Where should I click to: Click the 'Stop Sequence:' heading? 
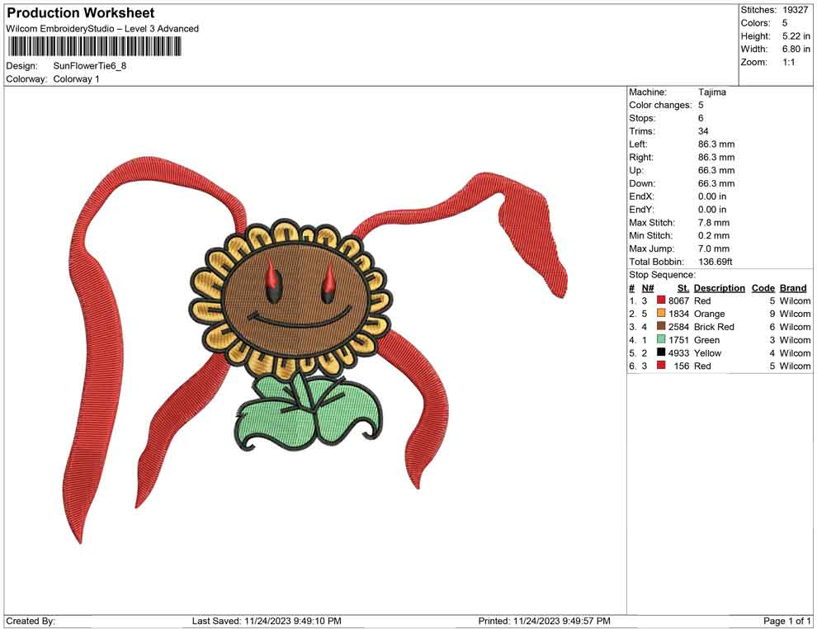662,275
